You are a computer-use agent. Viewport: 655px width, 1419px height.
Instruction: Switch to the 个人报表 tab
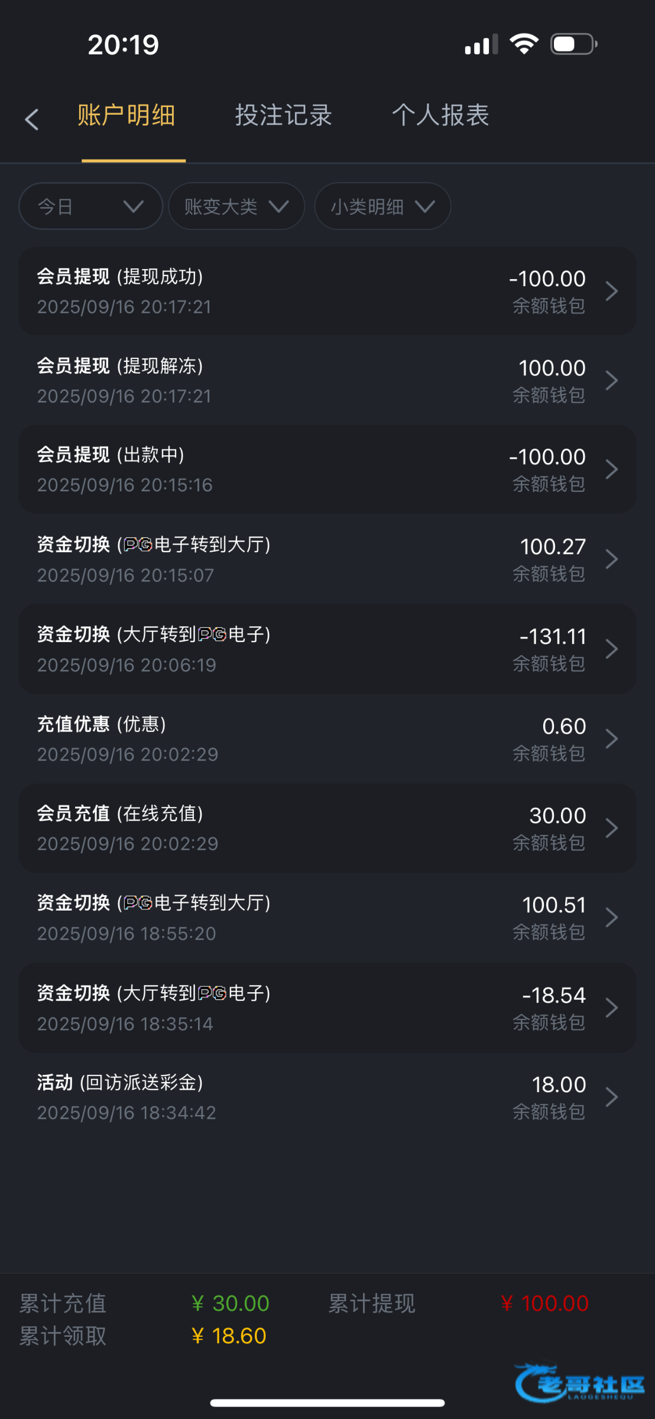point(440,115)
